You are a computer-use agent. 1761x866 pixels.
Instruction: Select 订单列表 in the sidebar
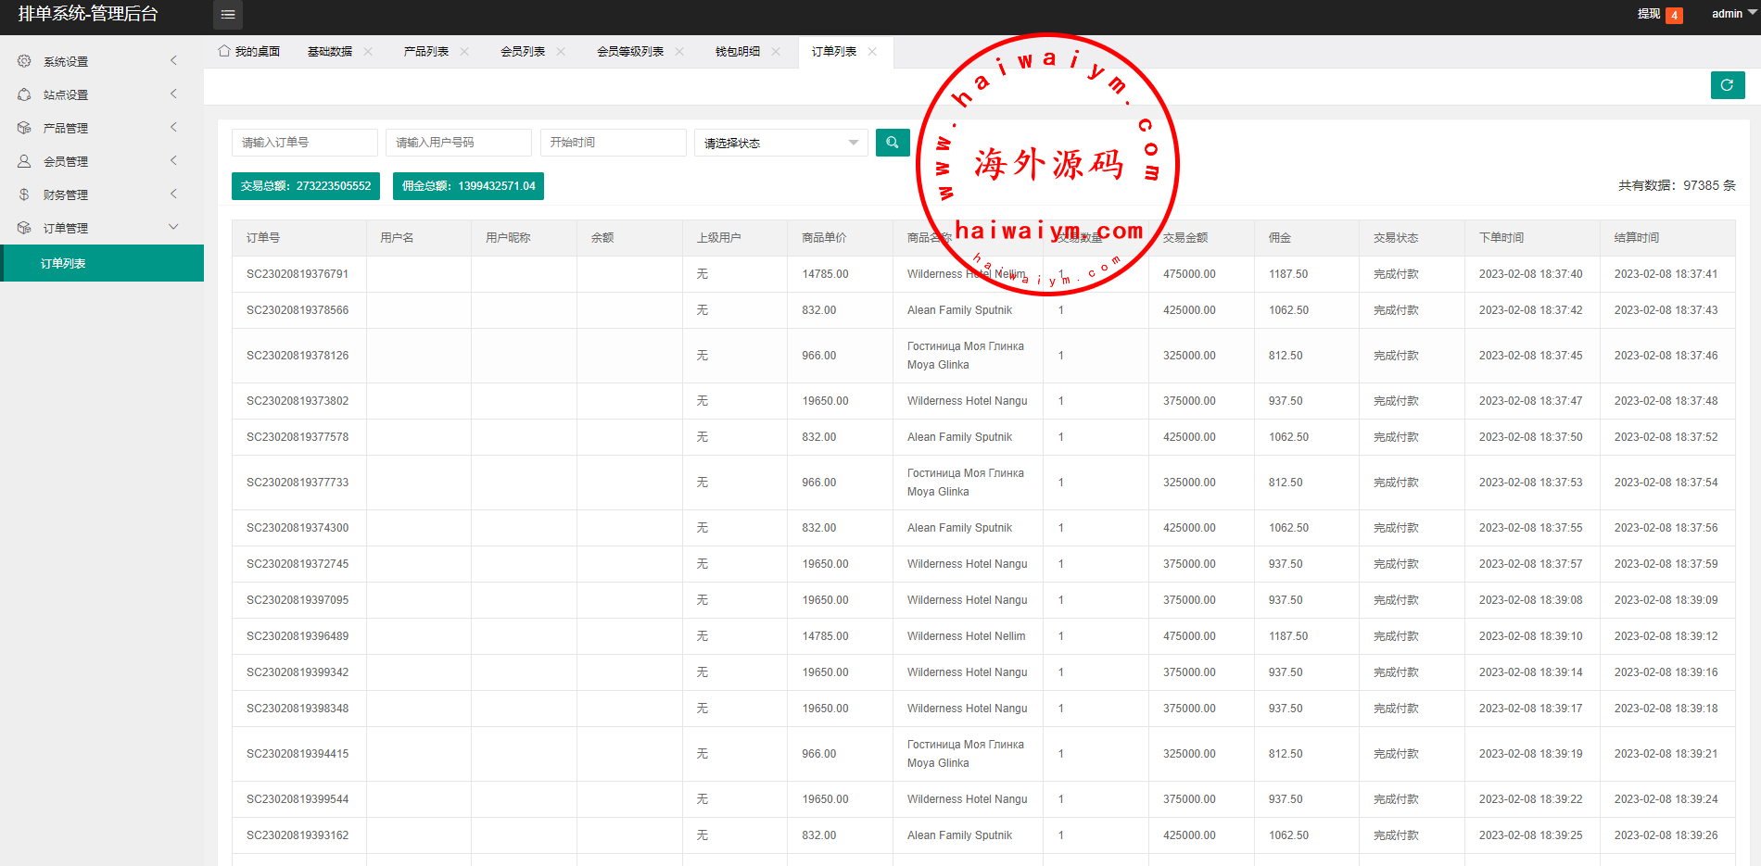point(63,264)
